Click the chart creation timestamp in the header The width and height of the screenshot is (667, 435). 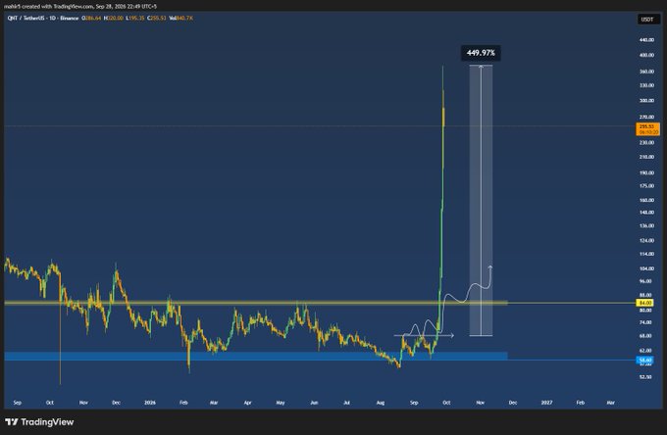(127, 7)
